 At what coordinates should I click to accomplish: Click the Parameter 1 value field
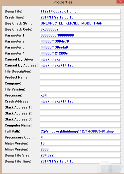[80, 35]
